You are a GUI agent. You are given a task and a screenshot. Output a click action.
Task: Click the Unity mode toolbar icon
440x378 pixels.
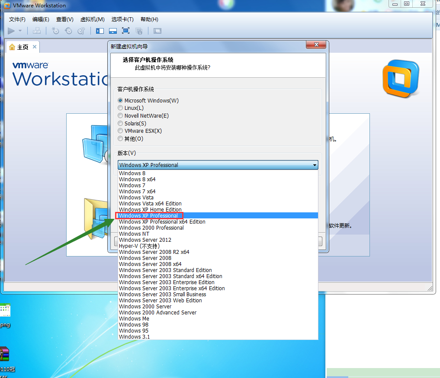(139, 31)
